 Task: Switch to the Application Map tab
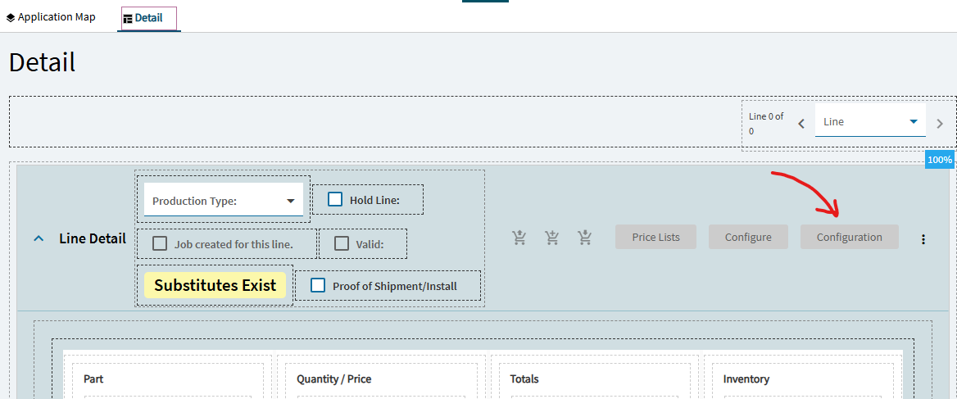click(x=51, y=17)
